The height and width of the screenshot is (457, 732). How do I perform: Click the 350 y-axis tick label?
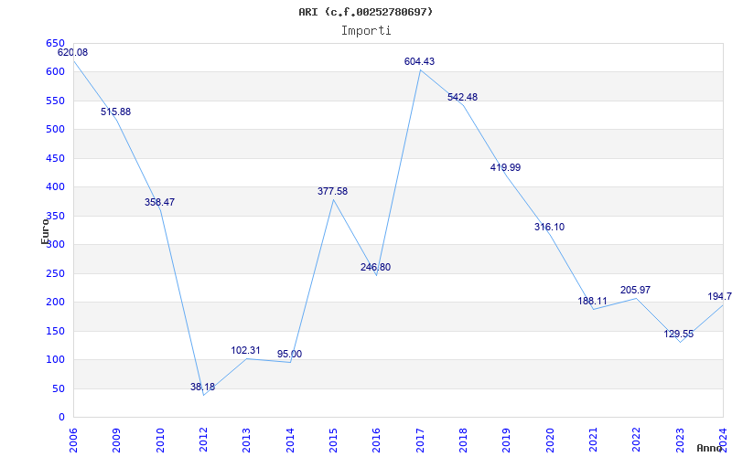point(55,216)
